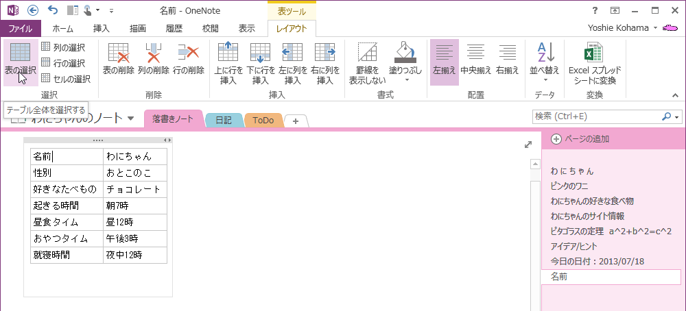Delete the column with 列の削除
The width and height of the screenshot is (686, 311).
point(153,59)
